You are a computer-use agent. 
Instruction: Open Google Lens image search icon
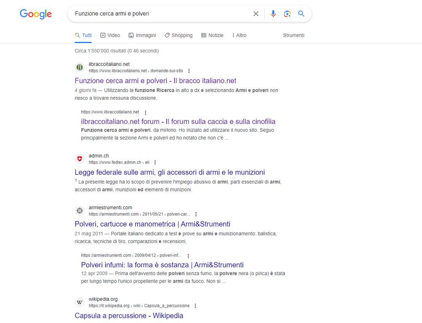(x=287, y=14)
